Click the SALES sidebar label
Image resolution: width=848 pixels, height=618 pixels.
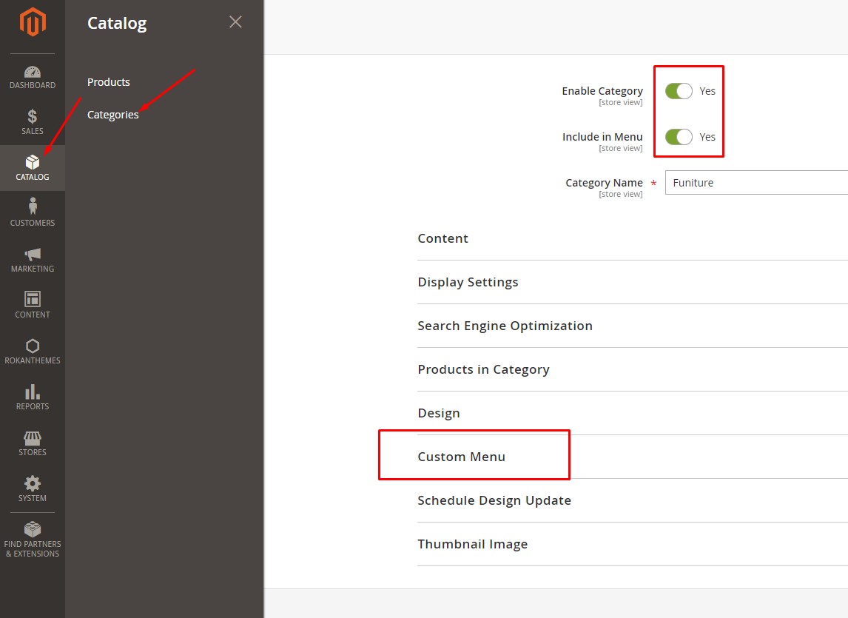coord(33,131)
